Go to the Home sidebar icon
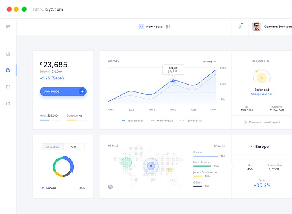 click(x=8, y=54)
